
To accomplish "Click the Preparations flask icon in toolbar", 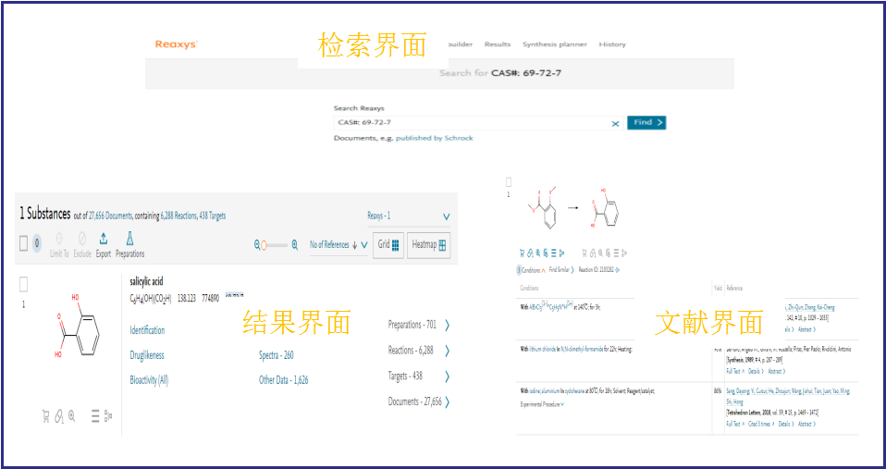I will tap(130, 239).
